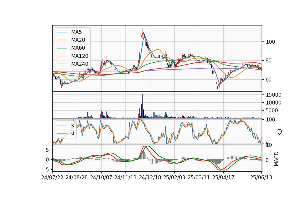Click the price axis value 60
This screenshot has width=291, height=209.
pos(269,80)
